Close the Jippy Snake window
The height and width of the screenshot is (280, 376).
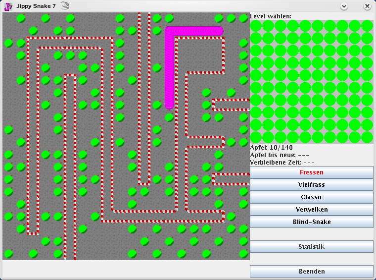coord(367,6)
